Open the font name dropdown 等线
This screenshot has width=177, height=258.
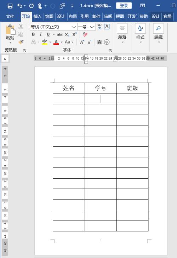(74, 27)
